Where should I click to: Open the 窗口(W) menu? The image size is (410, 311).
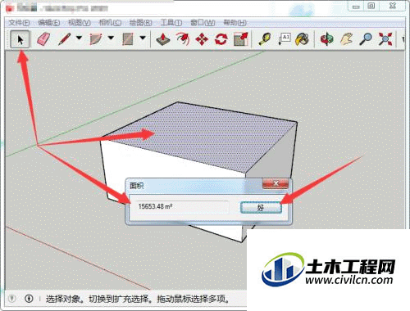click(x=203, y=23)
